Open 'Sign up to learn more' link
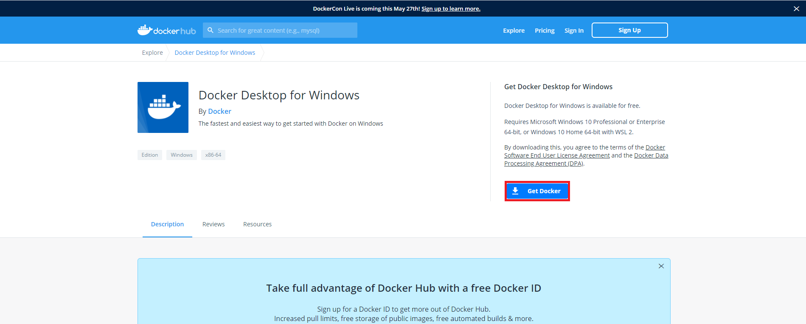The height and width of the screenshot is (324, 806). (451, 8)
